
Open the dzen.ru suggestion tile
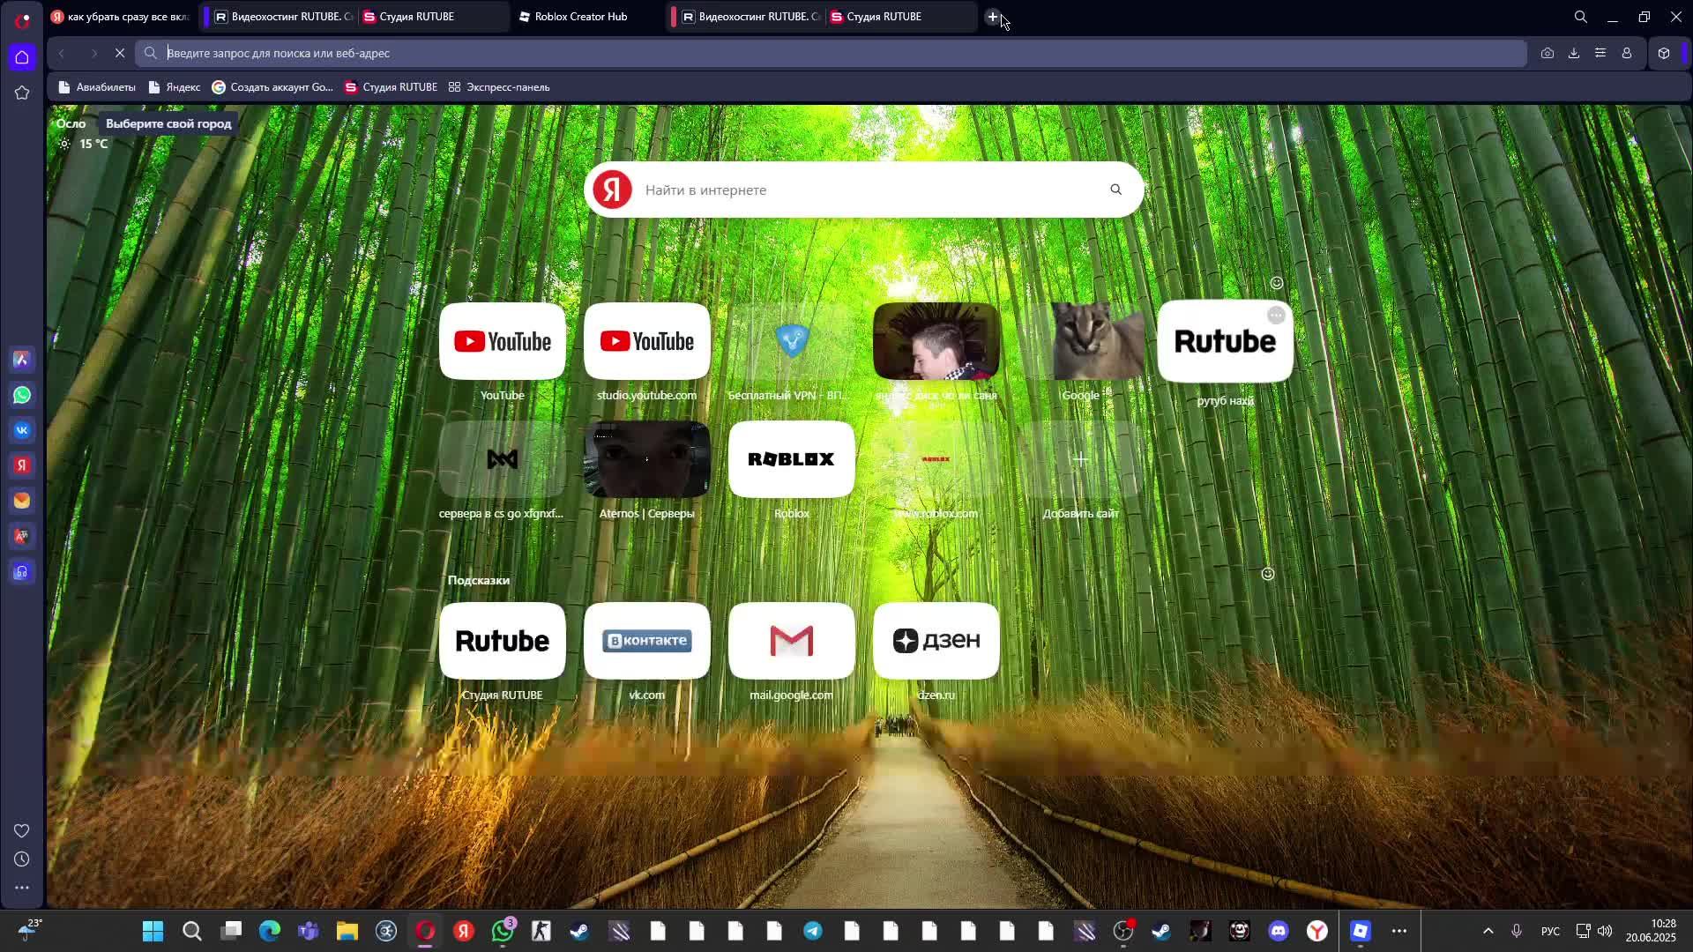pos(936,641)
